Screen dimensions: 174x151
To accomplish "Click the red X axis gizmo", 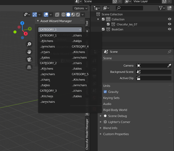I will [x=26, y=33].
